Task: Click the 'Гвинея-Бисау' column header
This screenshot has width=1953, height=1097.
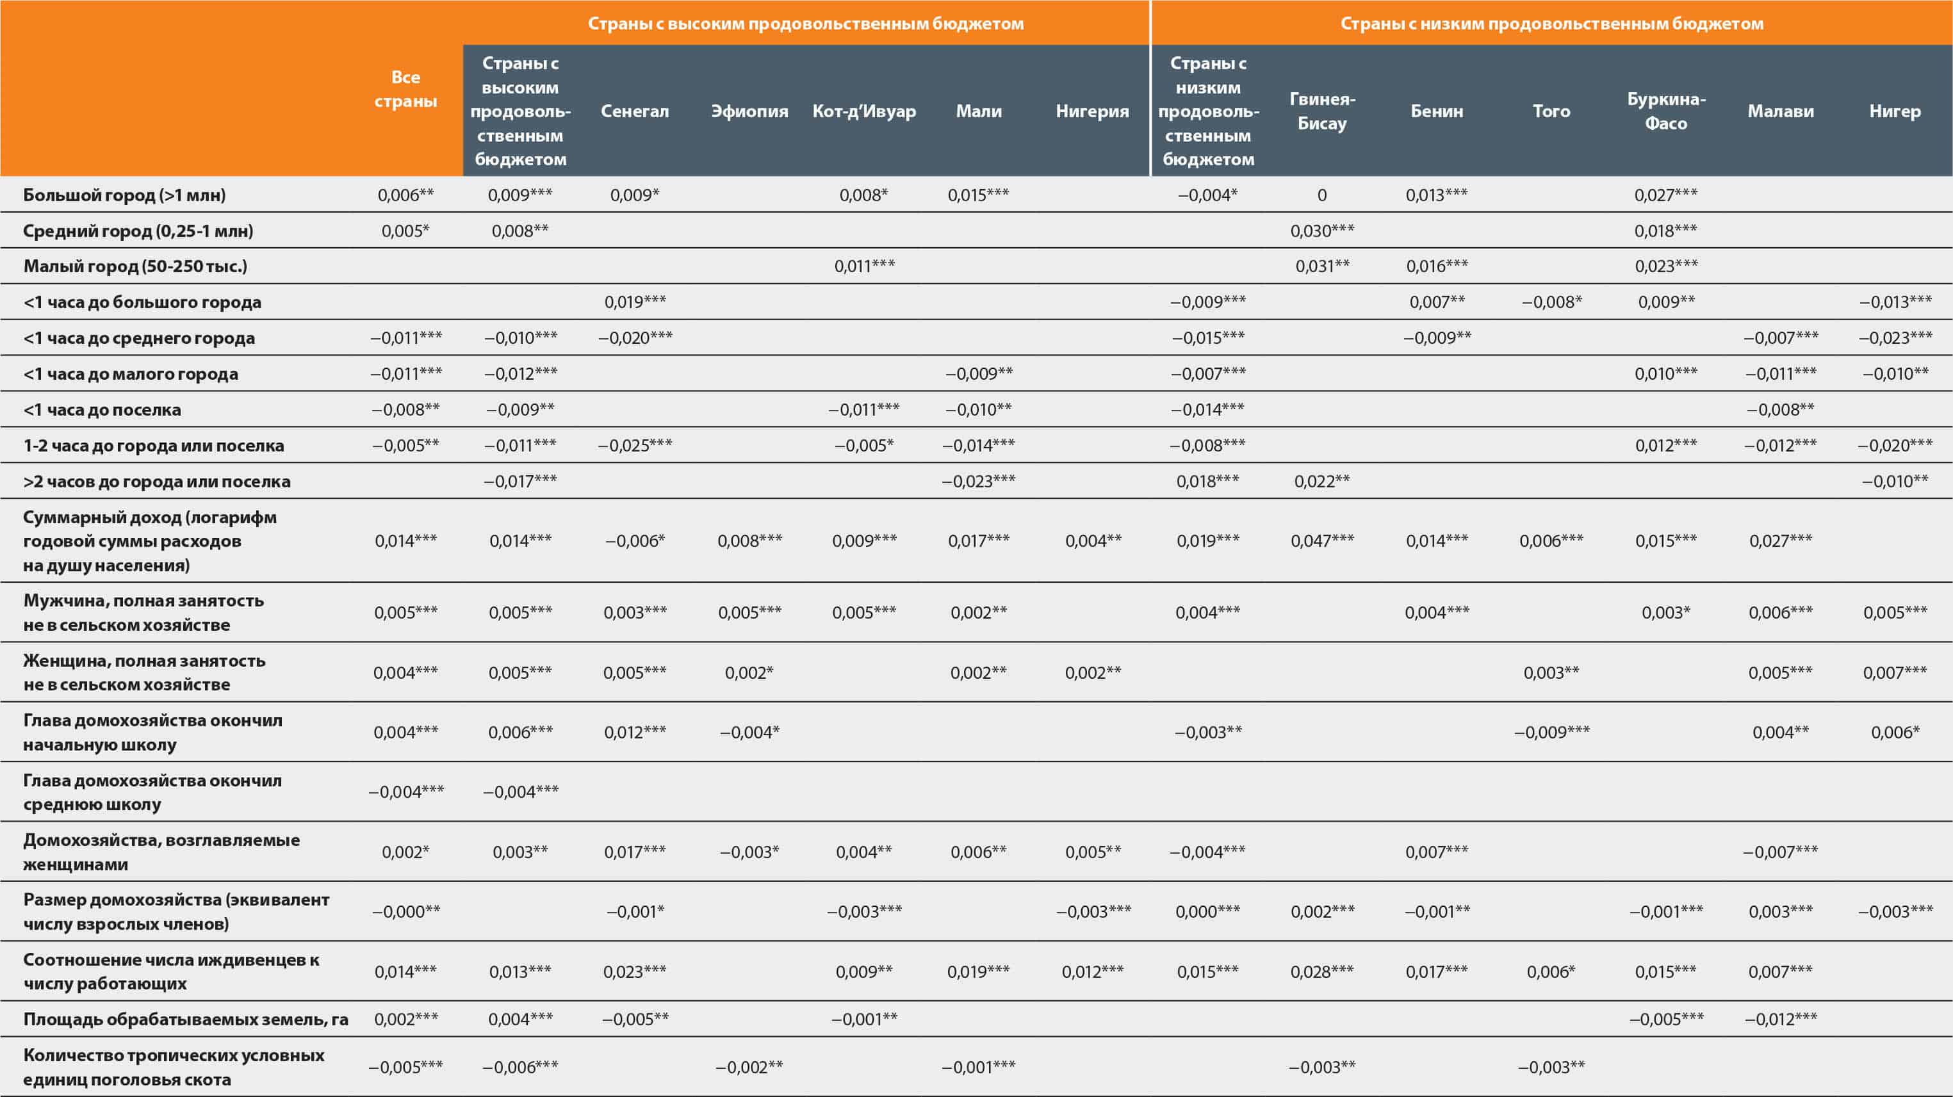Action: click(1322, 111)
